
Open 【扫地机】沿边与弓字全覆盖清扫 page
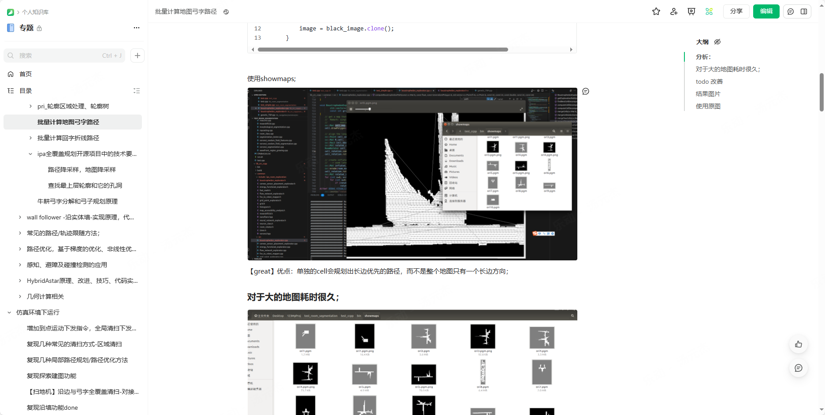click(83, 392)
